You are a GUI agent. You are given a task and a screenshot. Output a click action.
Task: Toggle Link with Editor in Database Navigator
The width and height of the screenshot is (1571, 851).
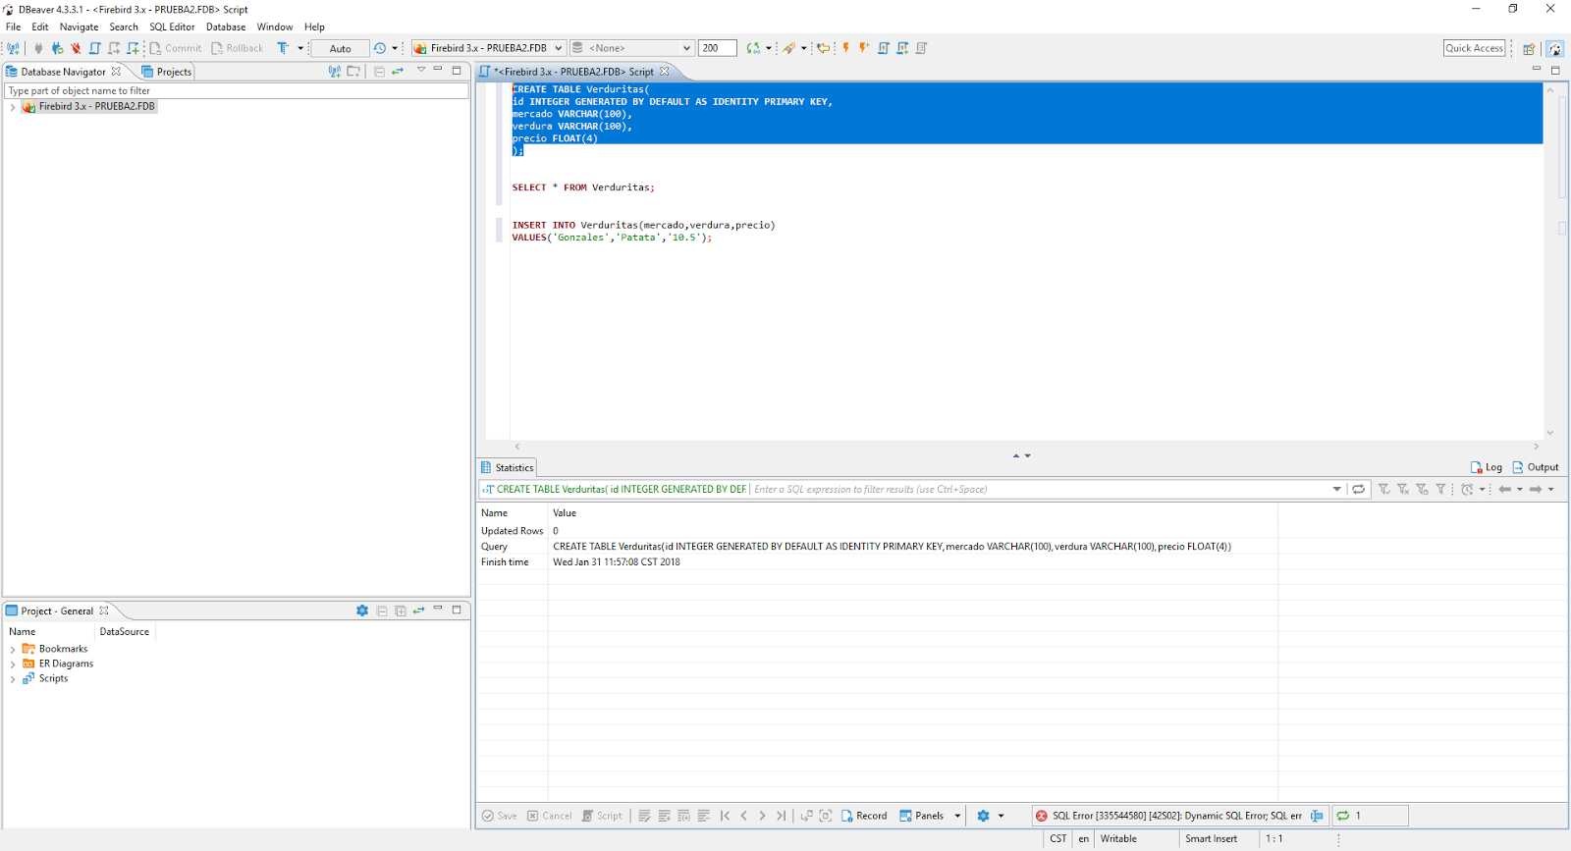coord(398,72)
